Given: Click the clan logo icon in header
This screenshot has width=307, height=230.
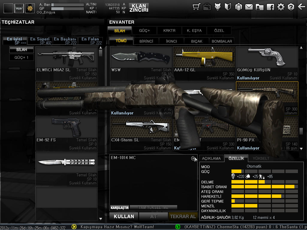Looking at the screenshot, I should coord(19,8).
